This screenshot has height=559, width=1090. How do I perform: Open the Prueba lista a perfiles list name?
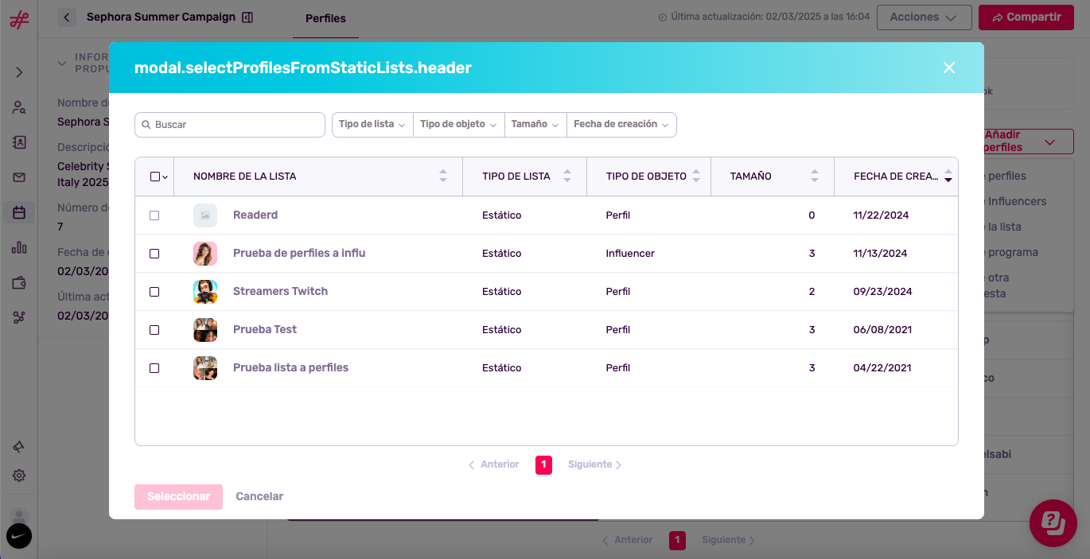(x=290, y=368)
